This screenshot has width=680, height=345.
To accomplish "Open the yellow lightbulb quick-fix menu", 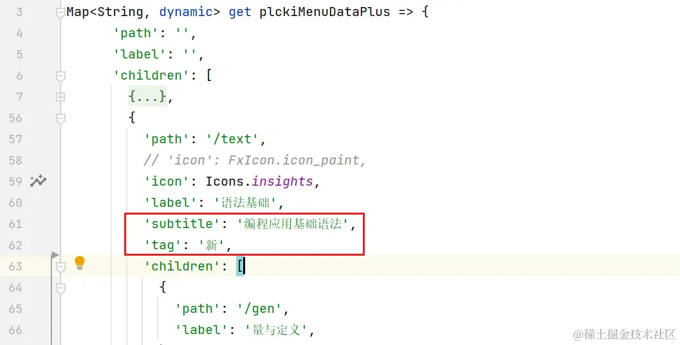I will tap(80, 262).
